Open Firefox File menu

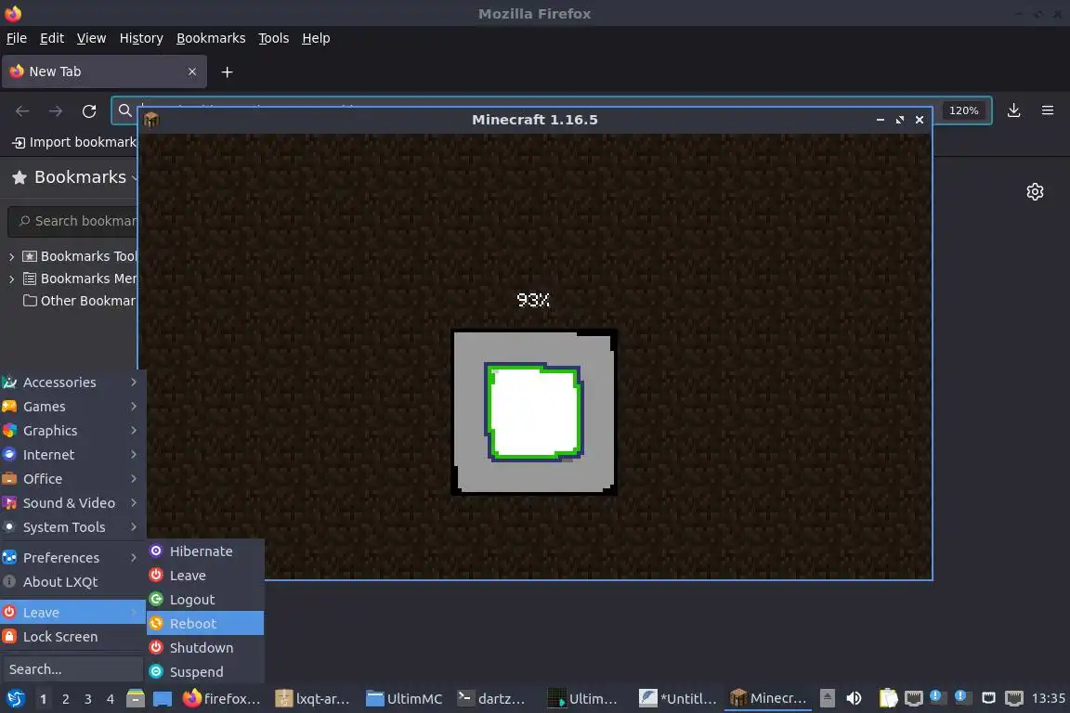pos(17,38)
